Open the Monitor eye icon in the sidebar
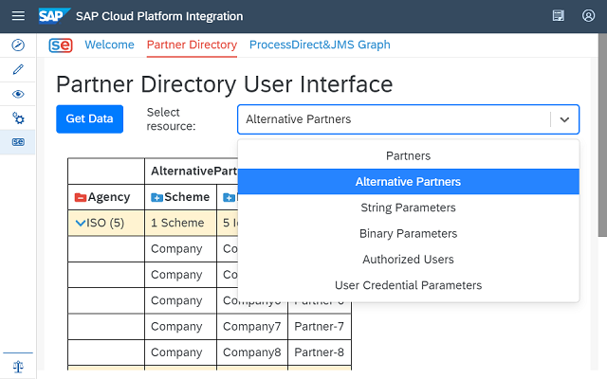Image resolution: width=607 pixels, height=379 pixels. tap(17, 94)
